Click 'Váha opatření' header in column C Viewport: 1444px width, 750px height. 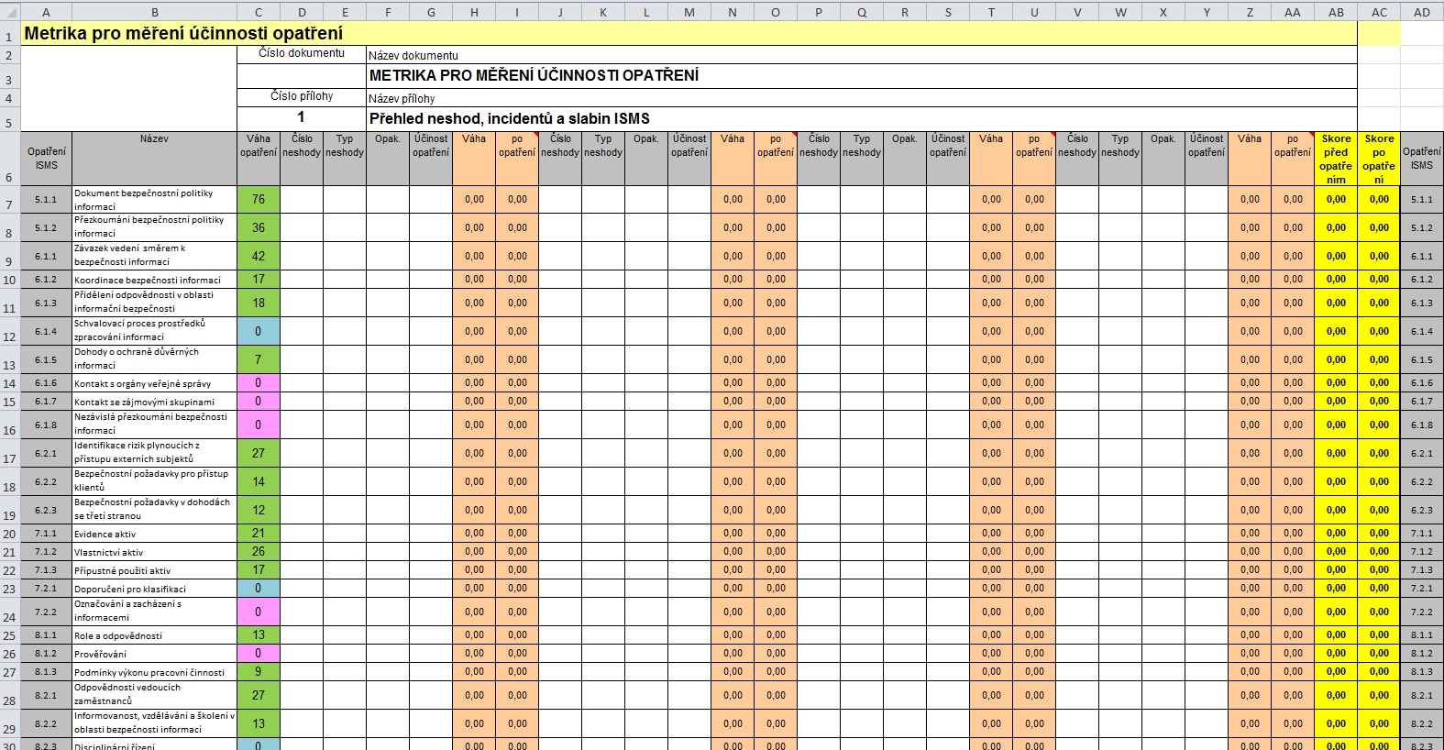pyautogui.click(x=259, y=159)
